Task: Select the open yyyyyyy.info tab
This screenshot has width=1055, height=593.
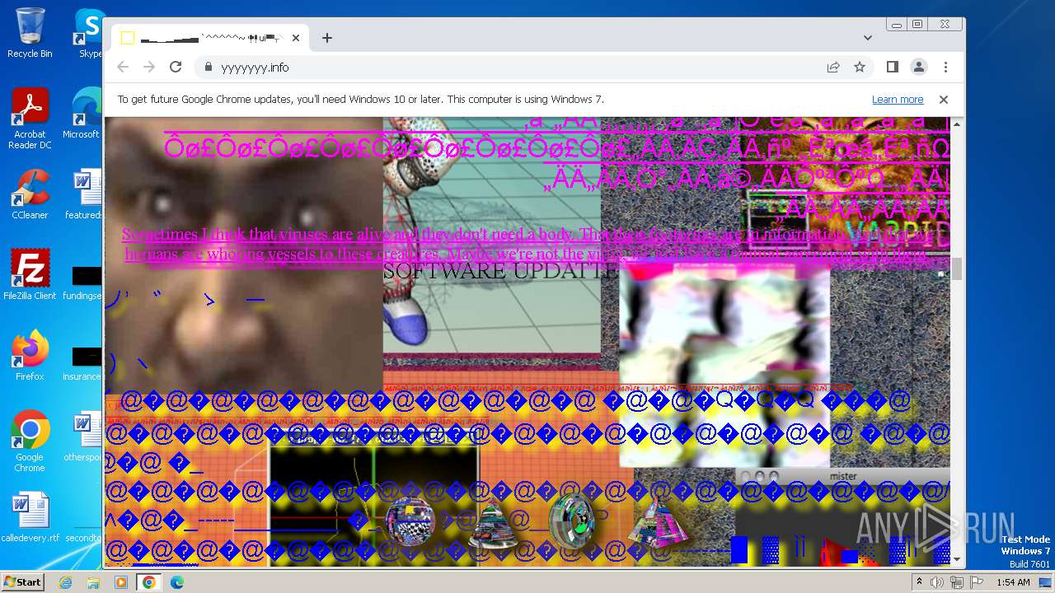Action: pyautogui.click(x=210, y=38)
